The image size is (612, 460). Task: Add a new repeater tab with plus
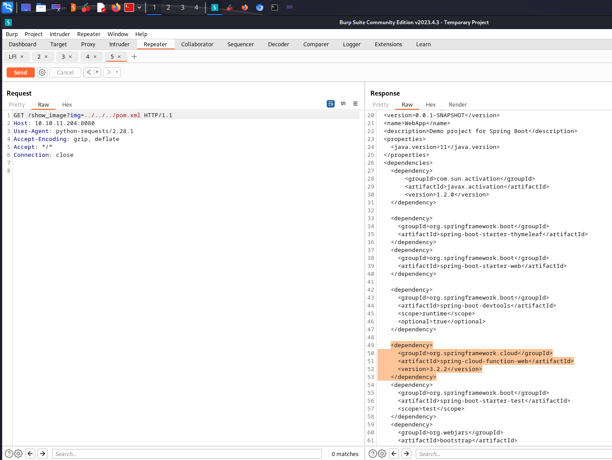coord(134,57)
